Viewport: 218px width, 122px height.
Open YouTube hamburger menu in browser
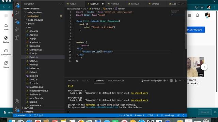[6, 15]
